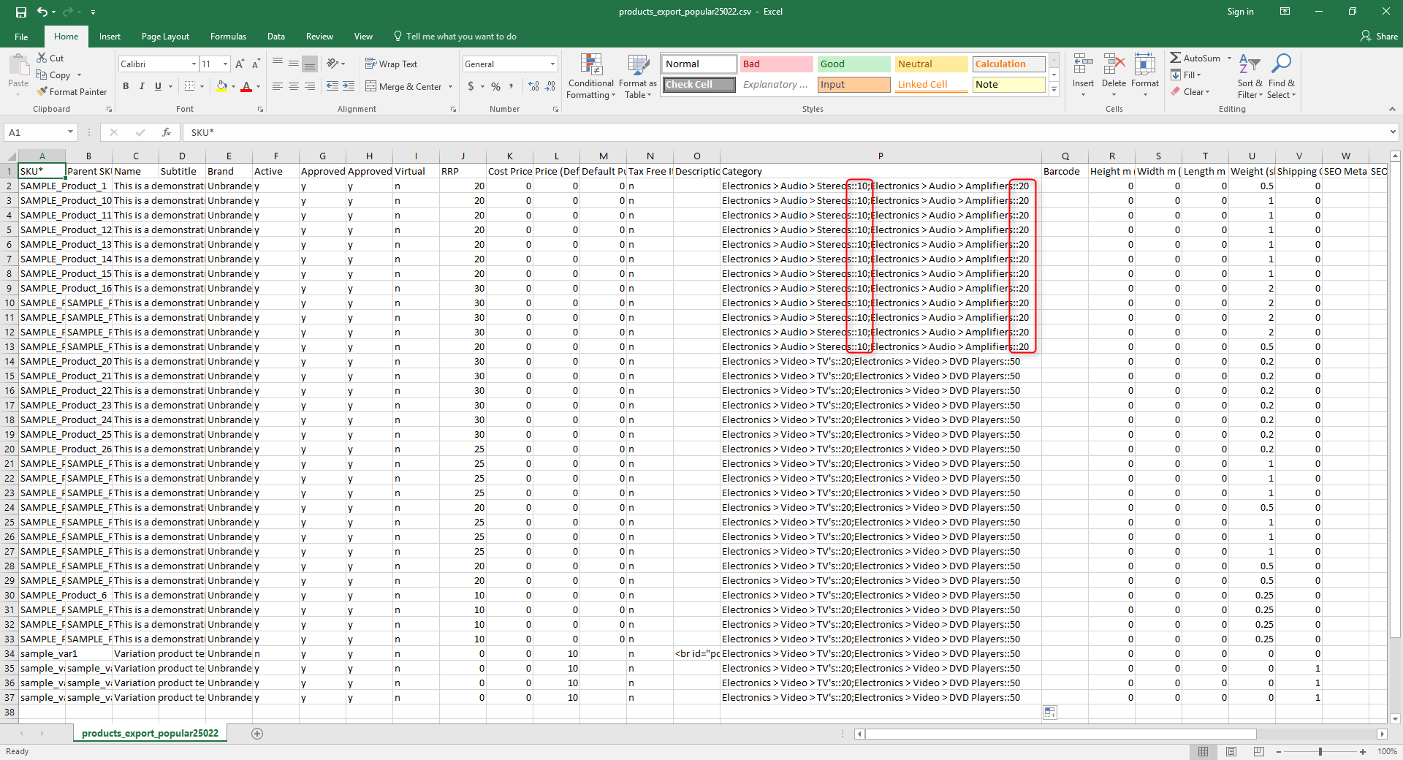This screenshot has height=760, width=1403.
Task: Click the Insert Function fx icon
Action: coord(167,132)
